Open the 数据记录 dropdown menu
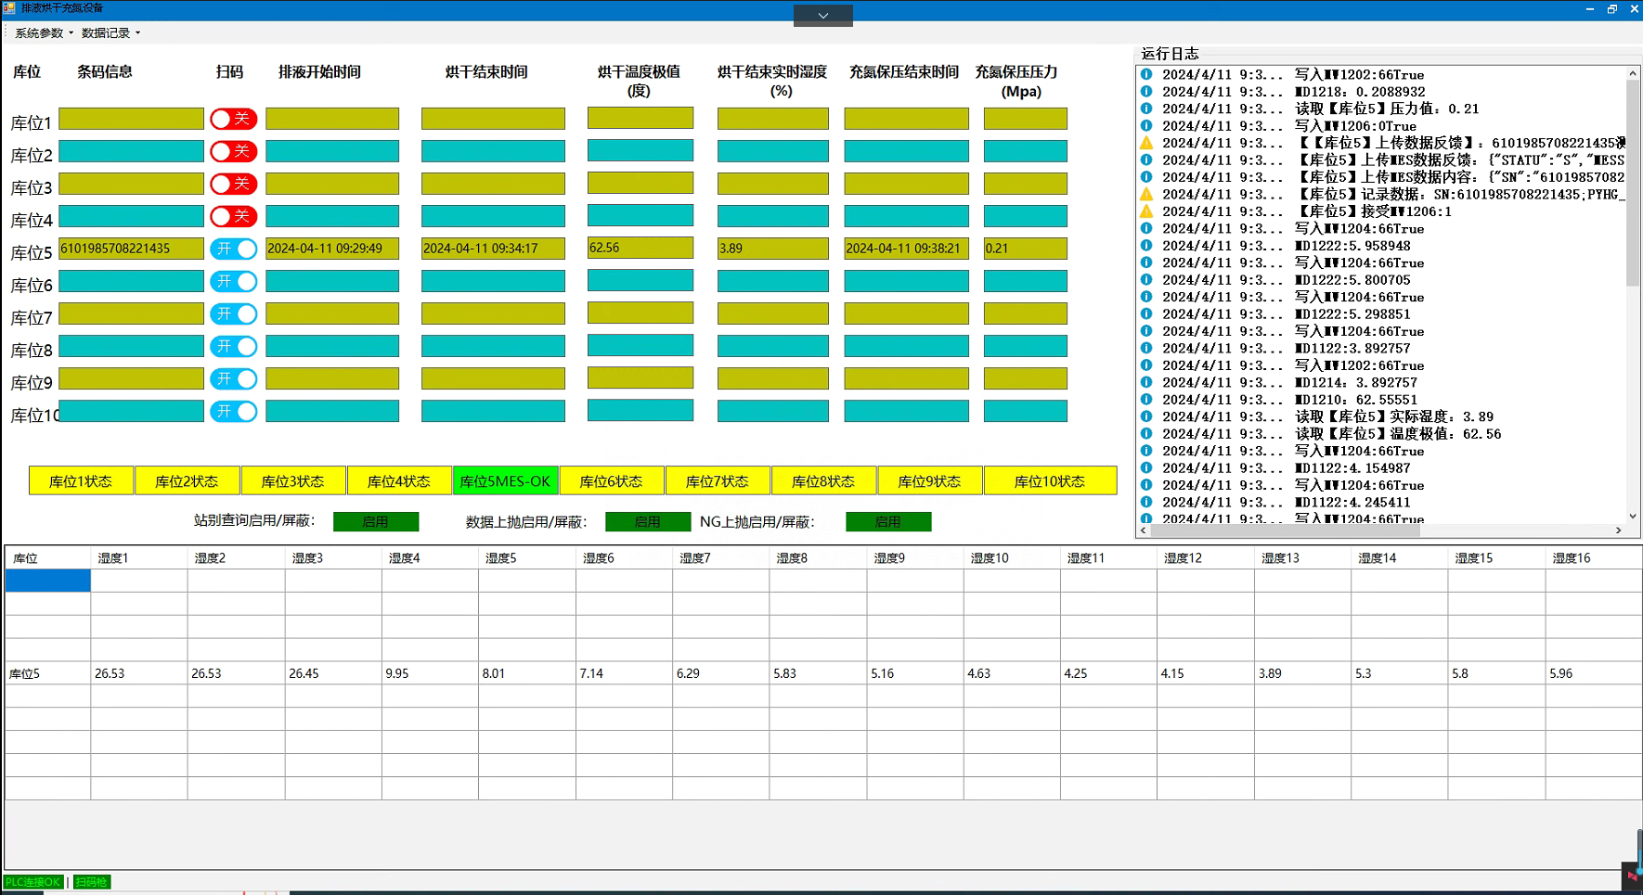The width and height of the screenshot is (1643, 895). [x=110, y=33]
